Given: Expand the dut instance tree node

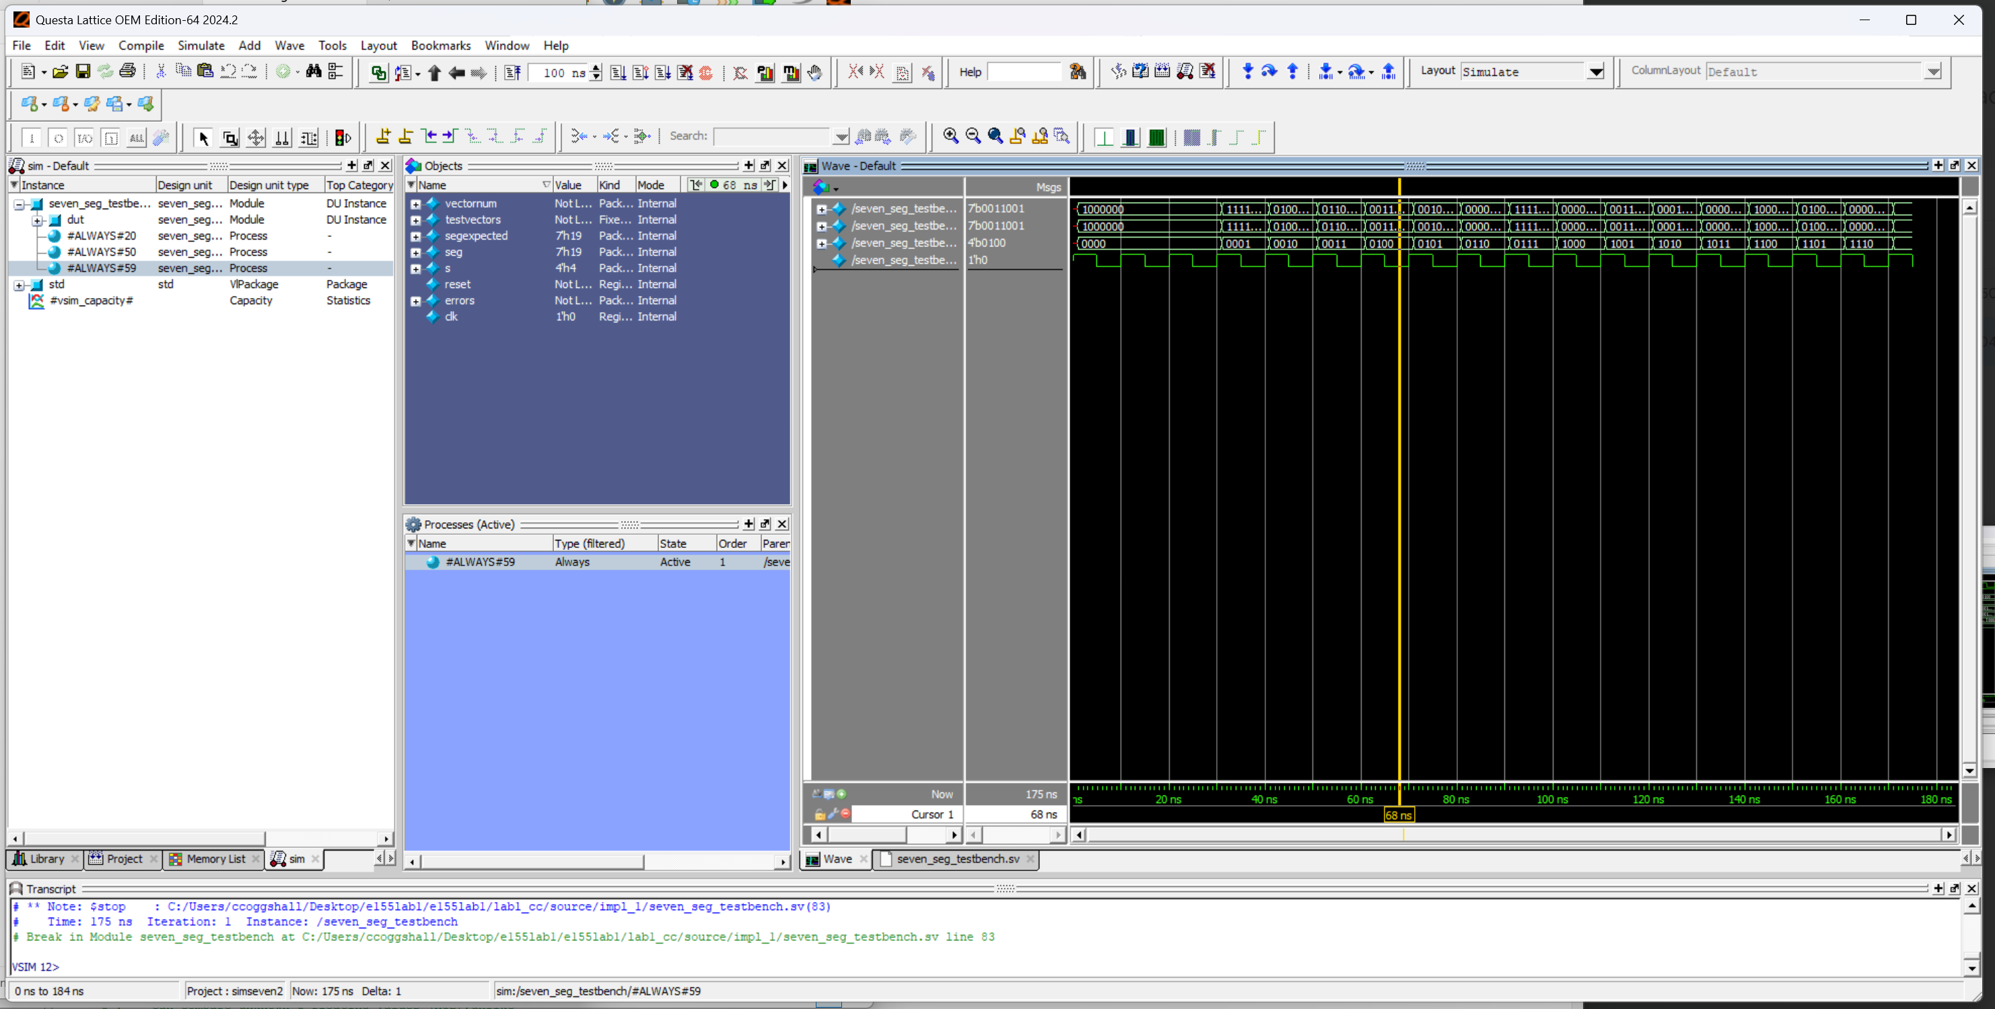Looking at the screenshot, I should coord(37,220).
